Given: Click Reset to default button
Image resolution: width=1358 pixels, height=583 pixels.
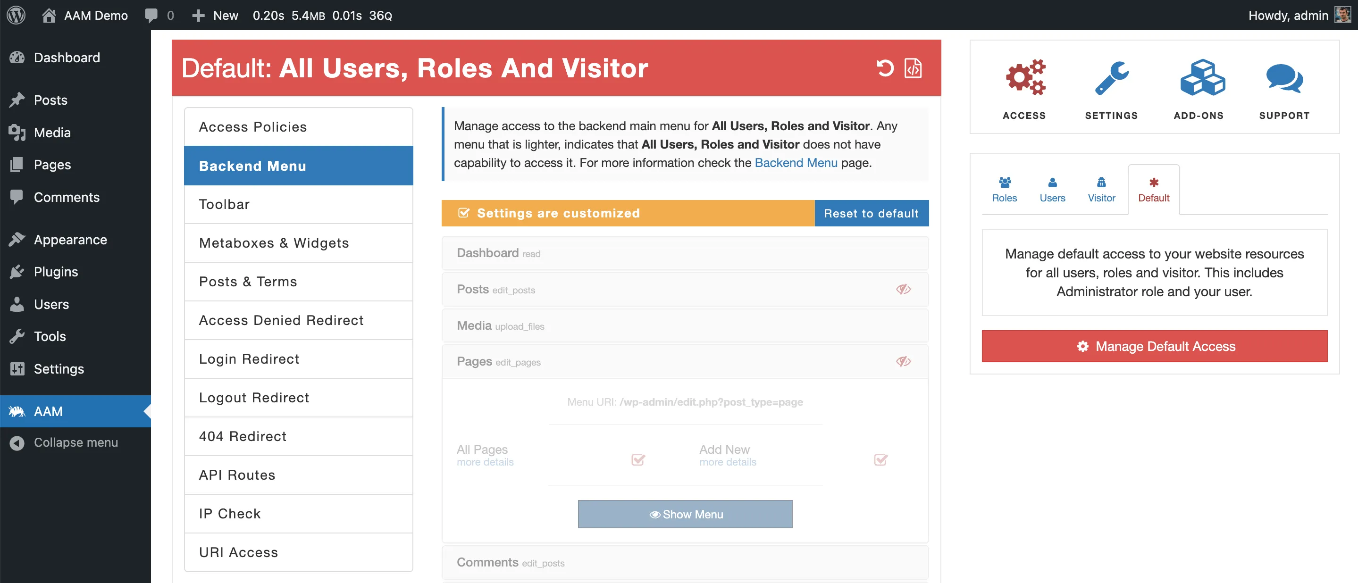Looking at the screenshot, I should 872,213.
